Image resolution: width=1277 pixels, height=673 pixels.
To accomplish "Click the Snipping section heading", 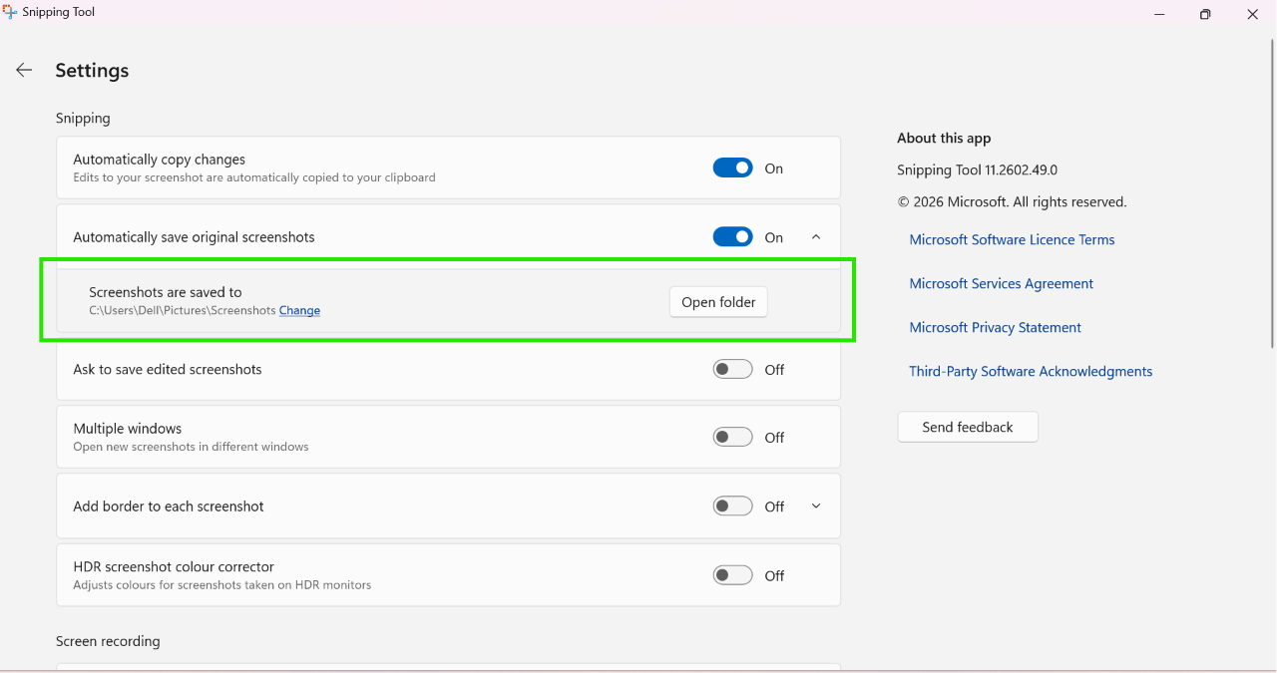I will (83, 118).
